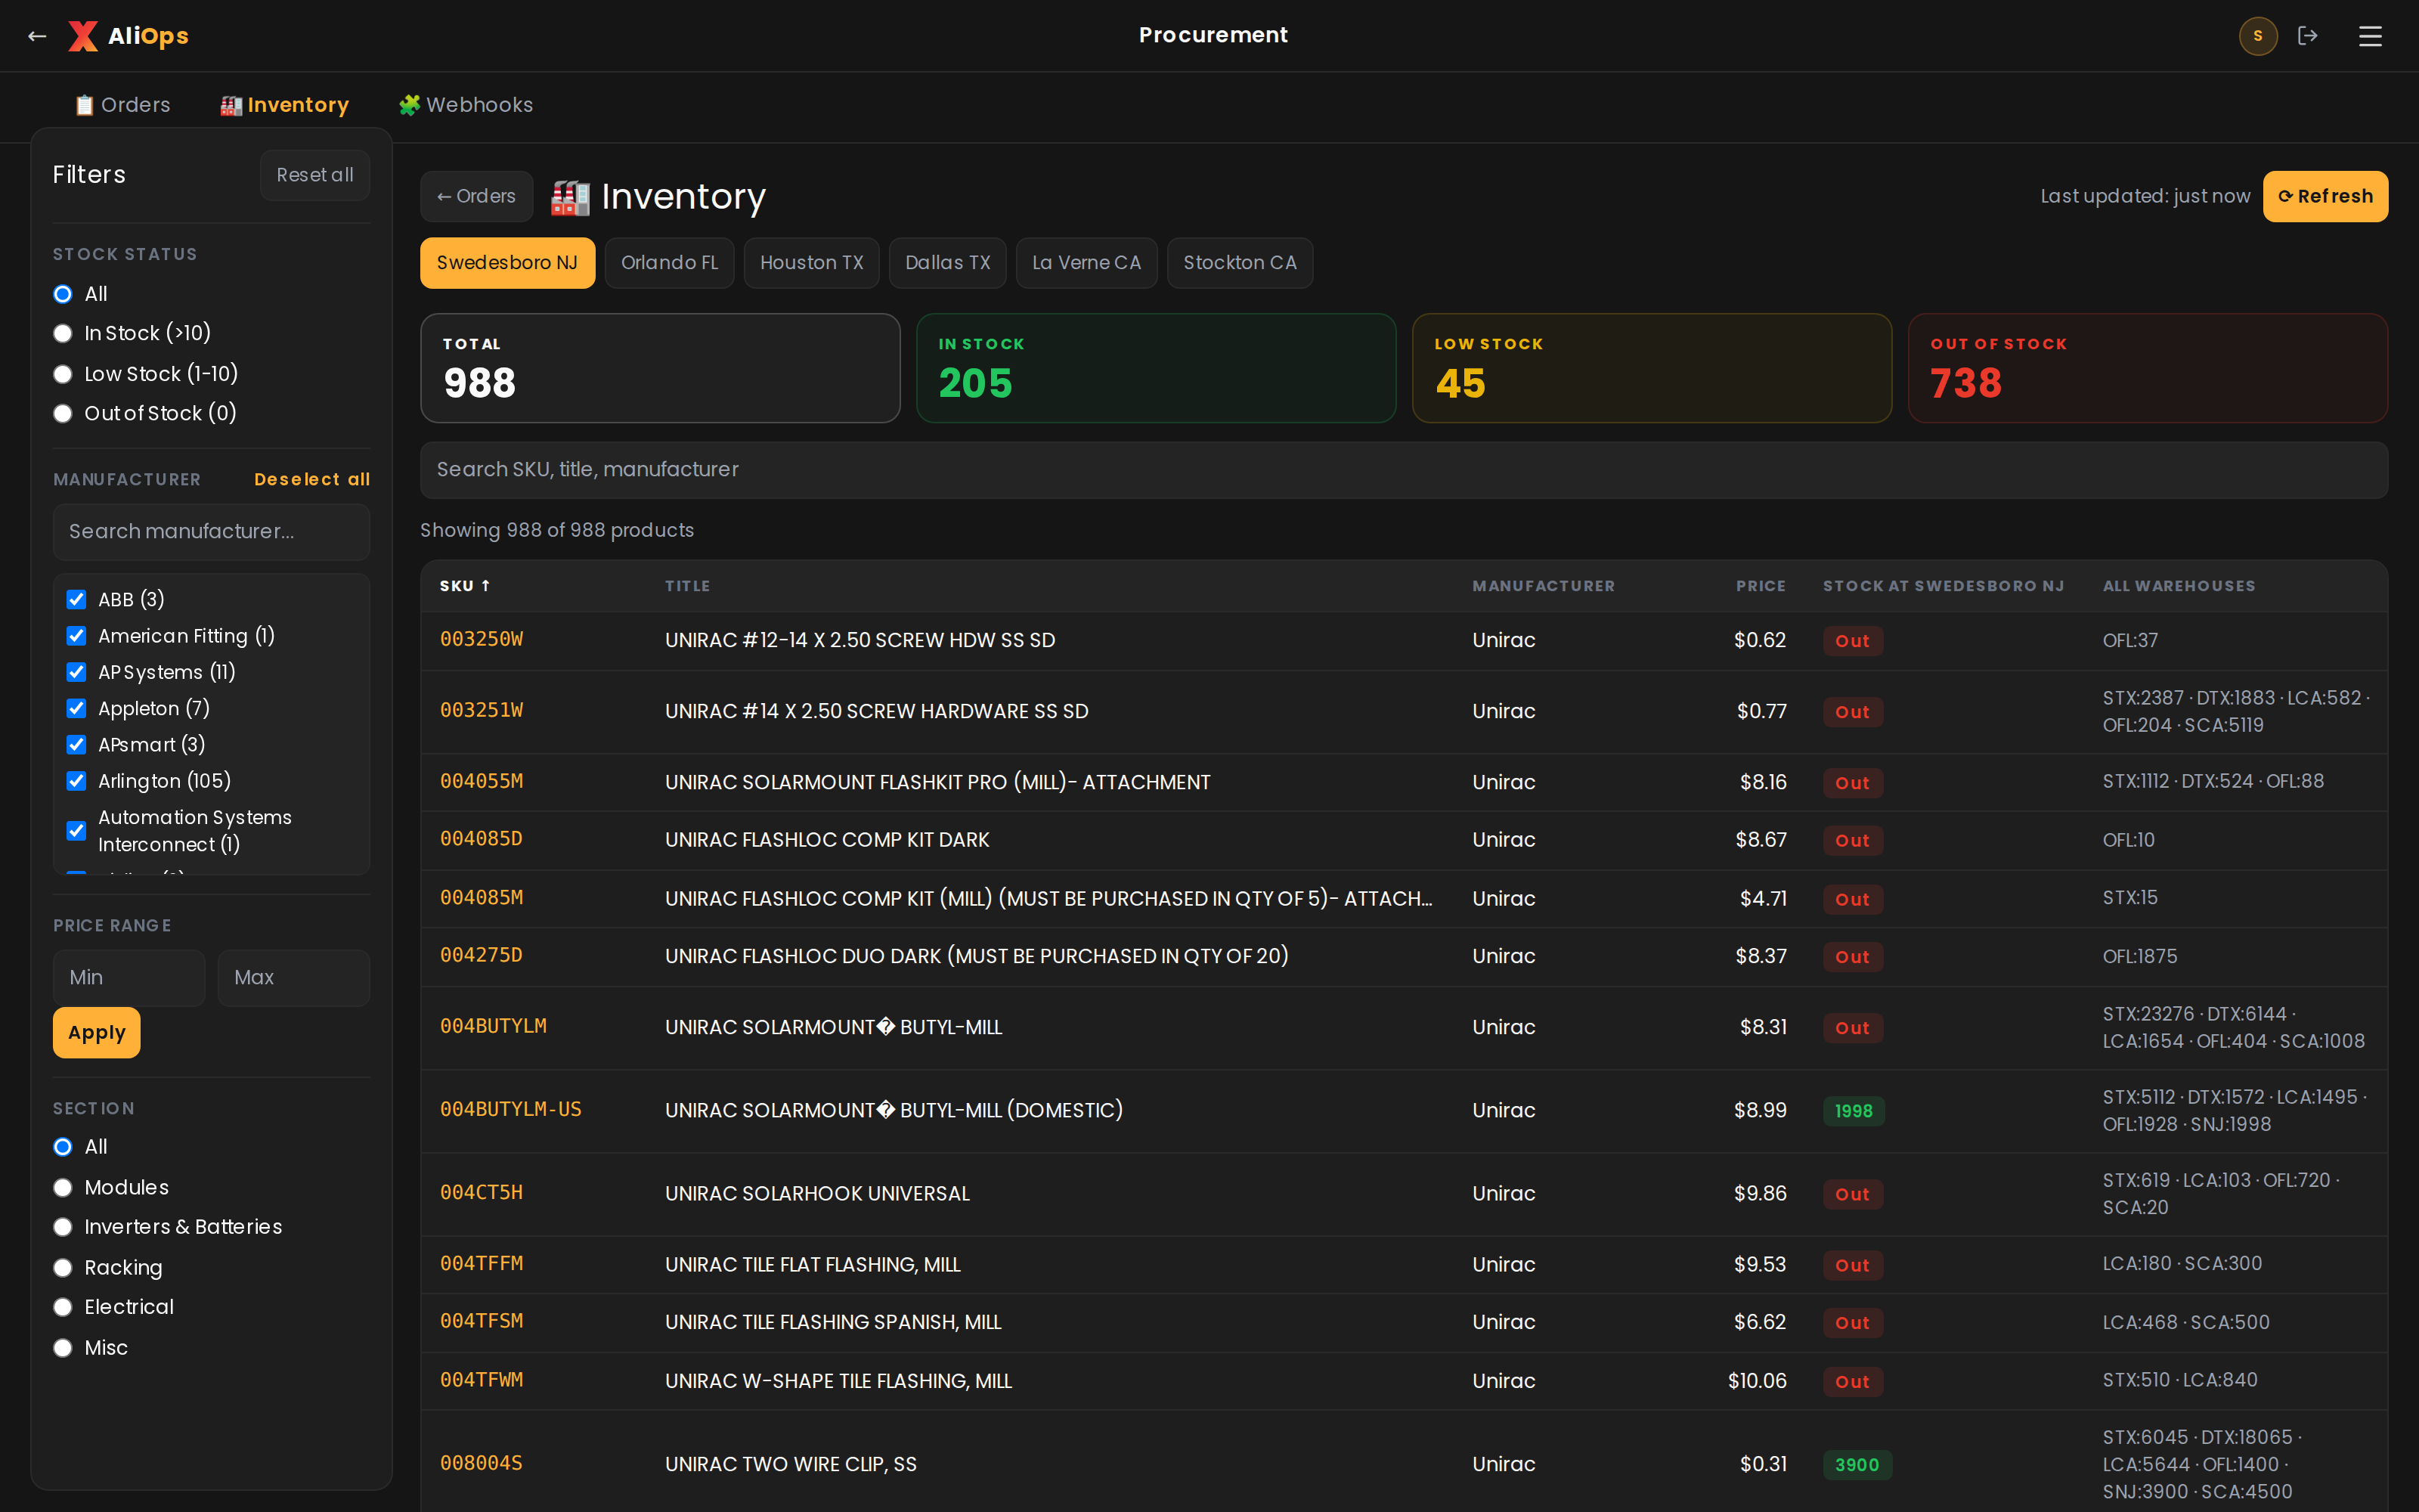Select the Inventory tab
This screenshot has height=1512, width=2419.
click(285, 105)
